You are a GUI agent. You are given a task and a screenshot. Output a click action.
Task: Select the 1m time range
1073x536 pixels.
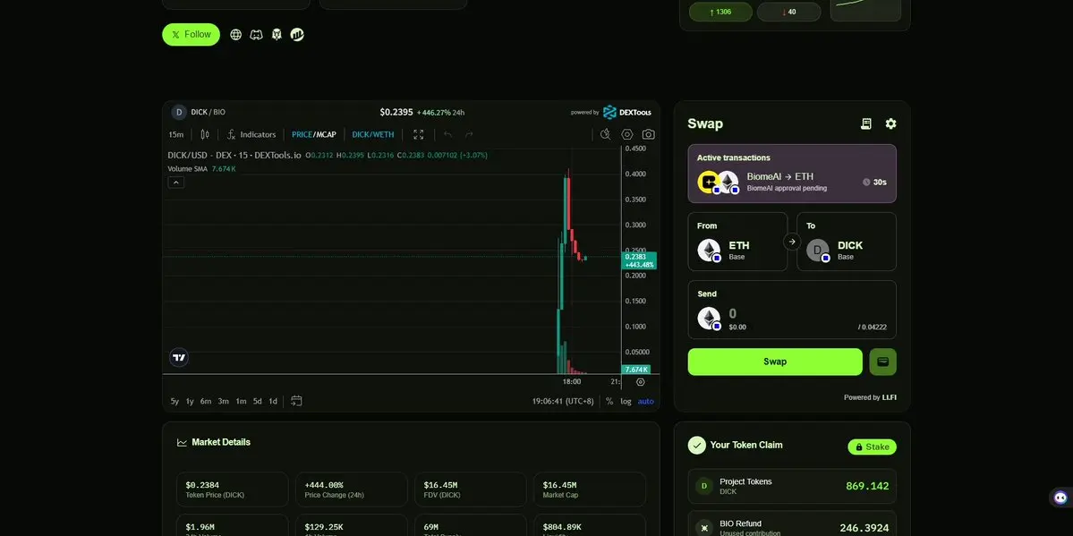241,401
